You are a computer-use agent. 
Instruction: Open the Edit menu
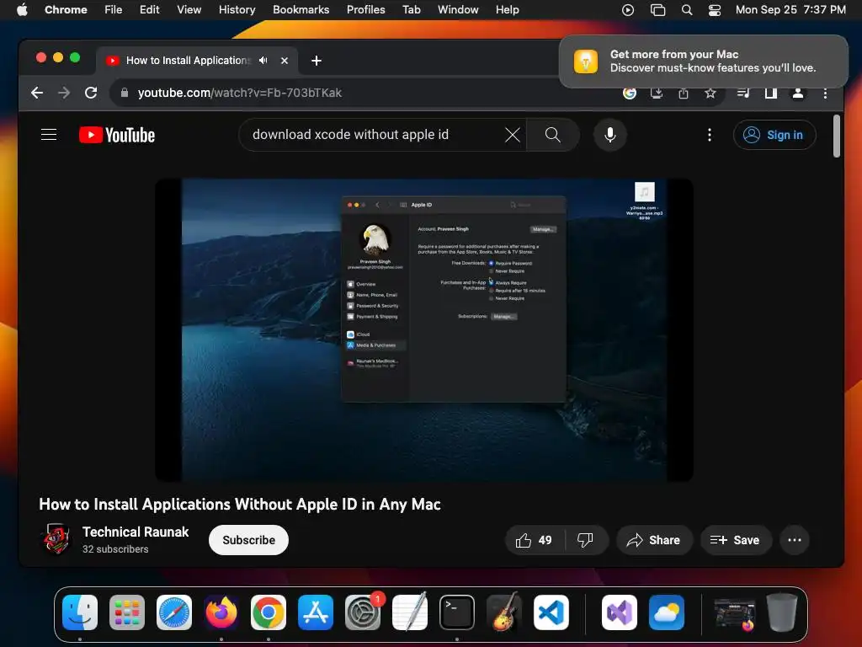(x=150, y=10)
